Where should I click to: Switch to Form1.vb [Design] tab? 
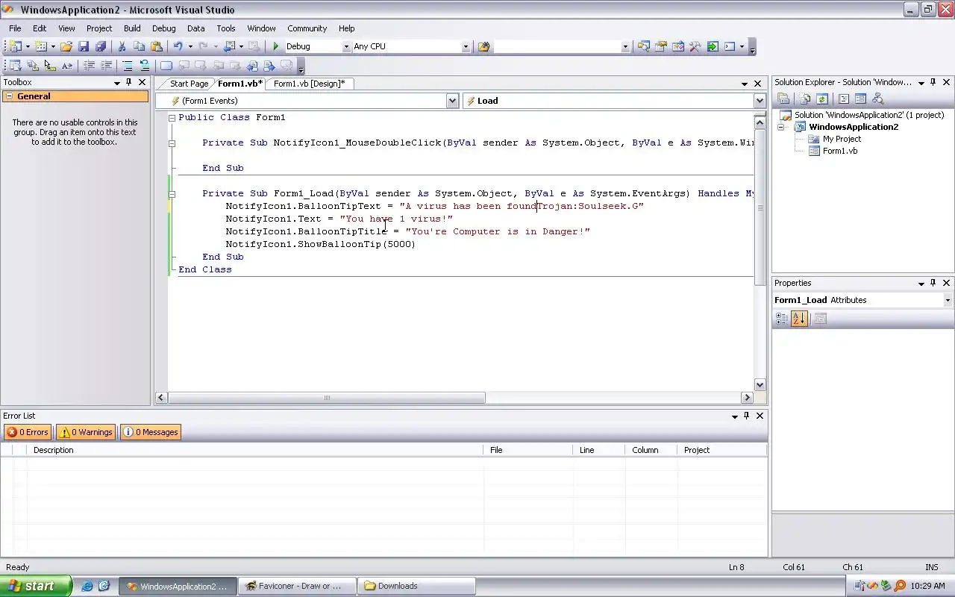(x=309, y=84)
